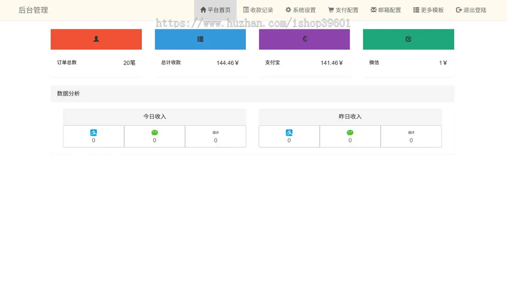Open the 平台首页 nav tab
The height and width of the screenshot is (285, 507).
215,10
